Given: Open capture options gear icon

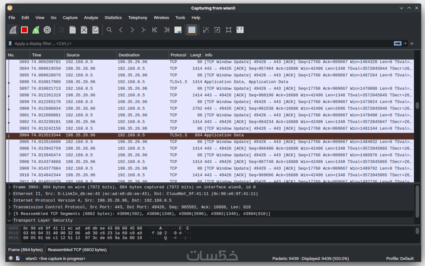Looking at the screenshot, I should coord(47,30).
